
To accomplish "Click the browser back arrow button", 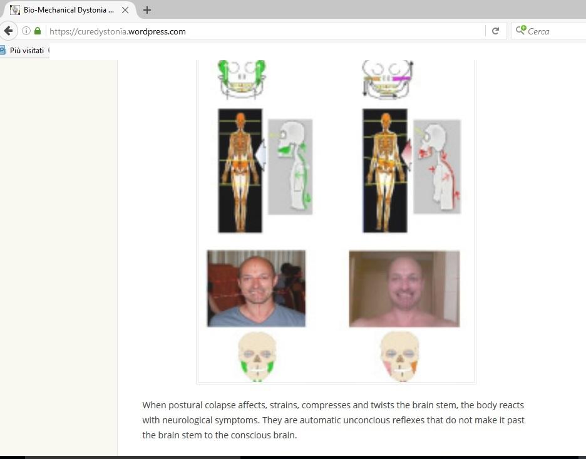I will click(x=8, y=31).
